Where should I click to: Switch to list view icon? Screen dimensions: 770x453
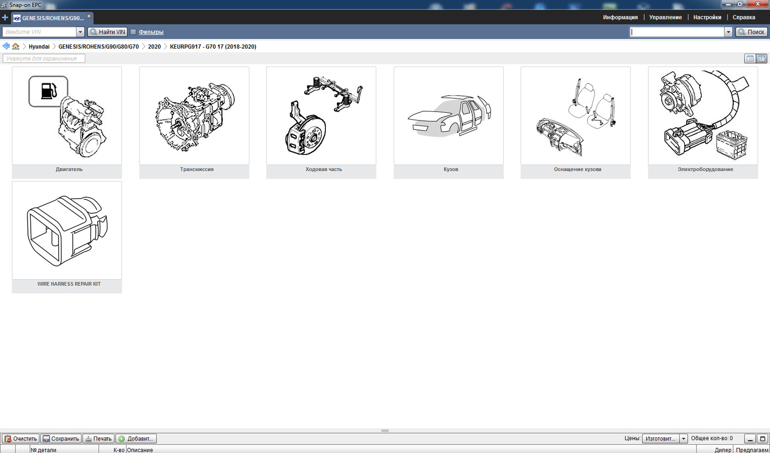750,59
